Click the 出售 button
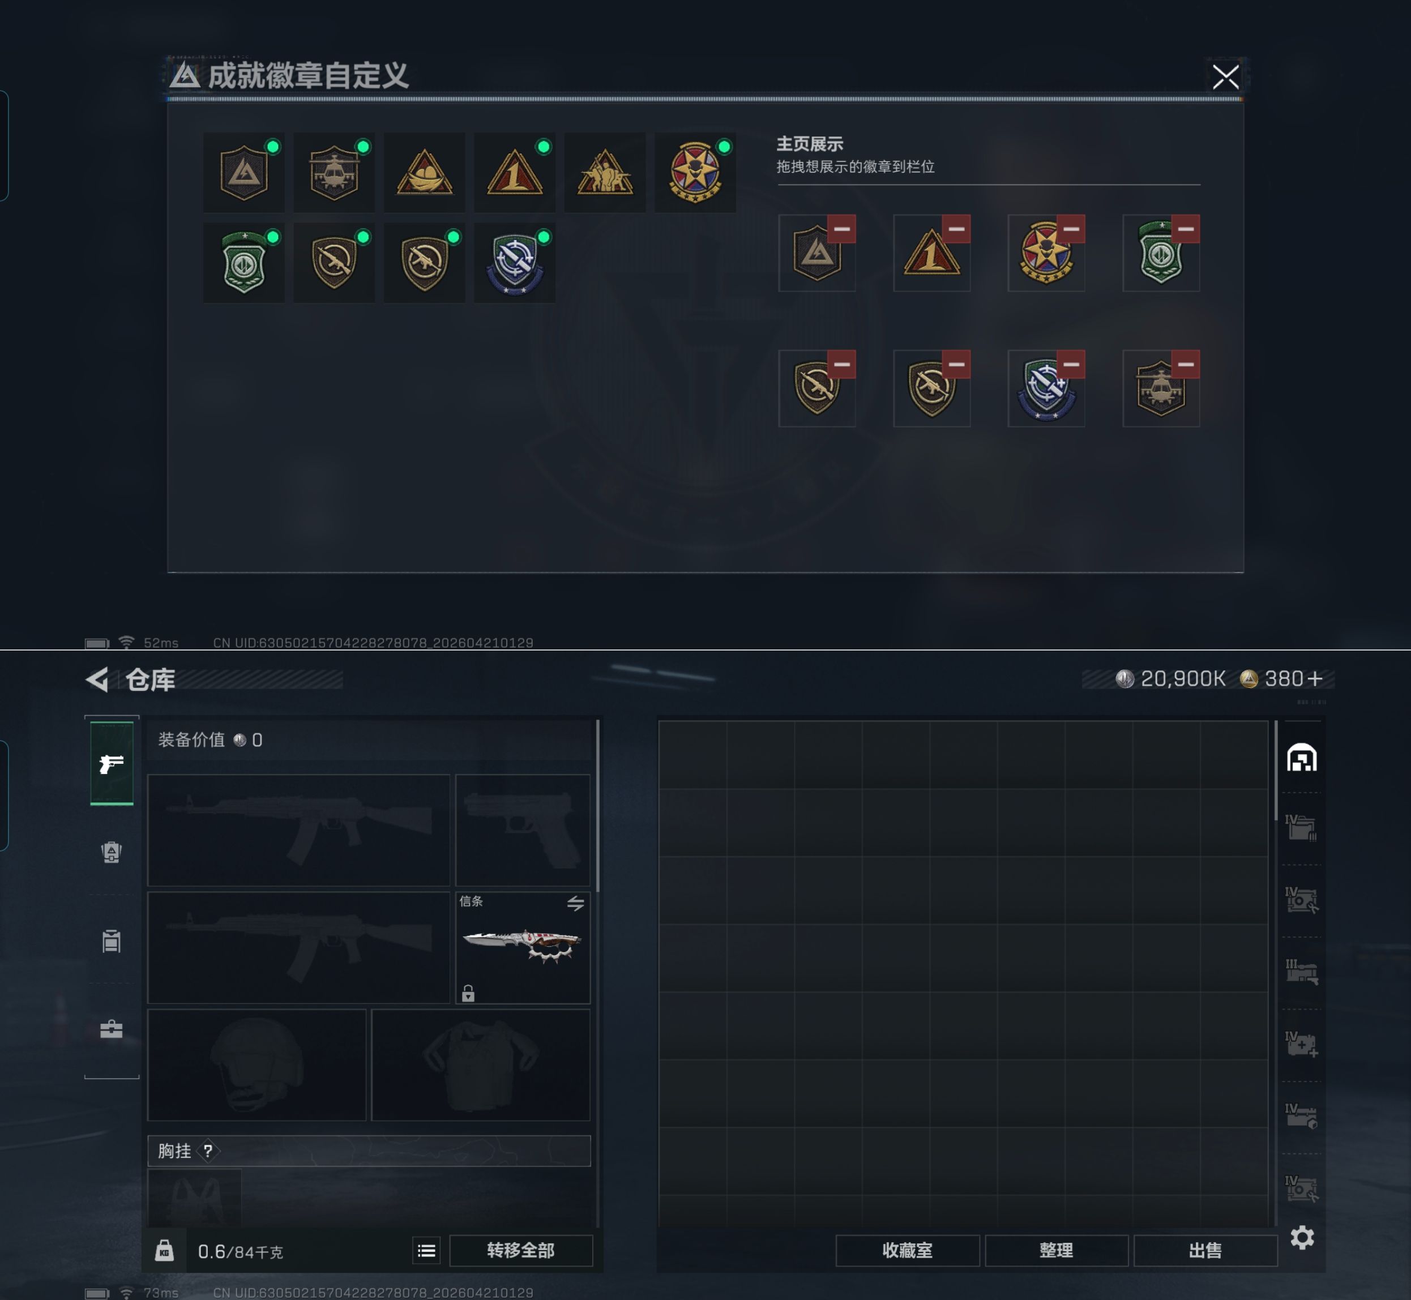This screenshot has width=1411, height=1300. 1205,1251
